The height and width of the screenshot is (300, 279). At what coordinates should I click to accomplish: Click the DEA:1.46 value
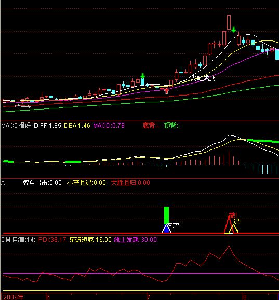click(77, 126)
